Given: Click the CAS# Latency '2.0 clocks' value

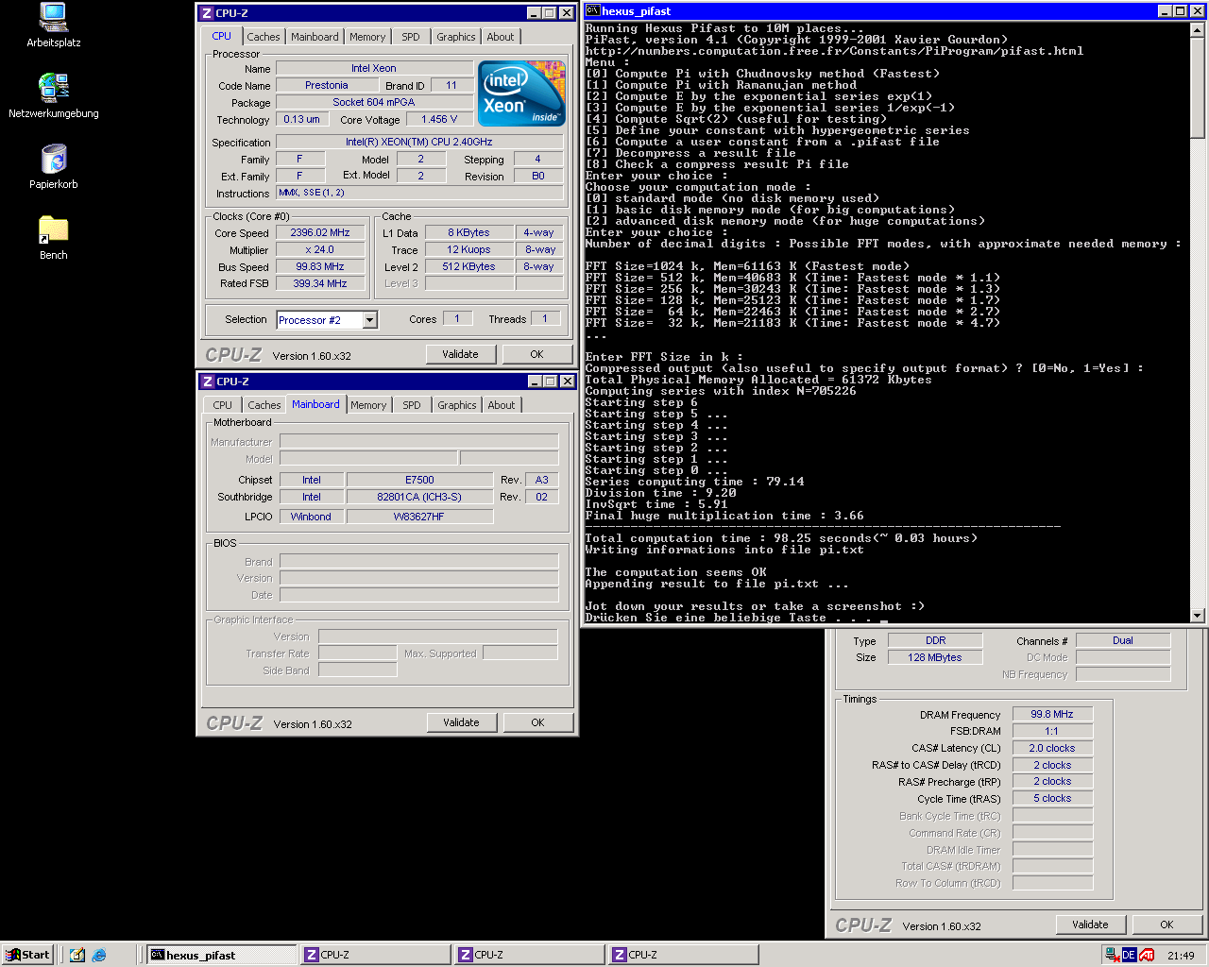Looking at the screenshot, I should (x=1052, y=748).
